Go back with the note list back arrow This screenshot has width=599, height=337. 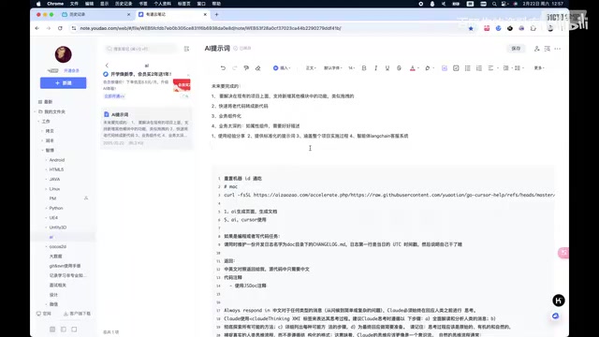[x=107, y=66]
